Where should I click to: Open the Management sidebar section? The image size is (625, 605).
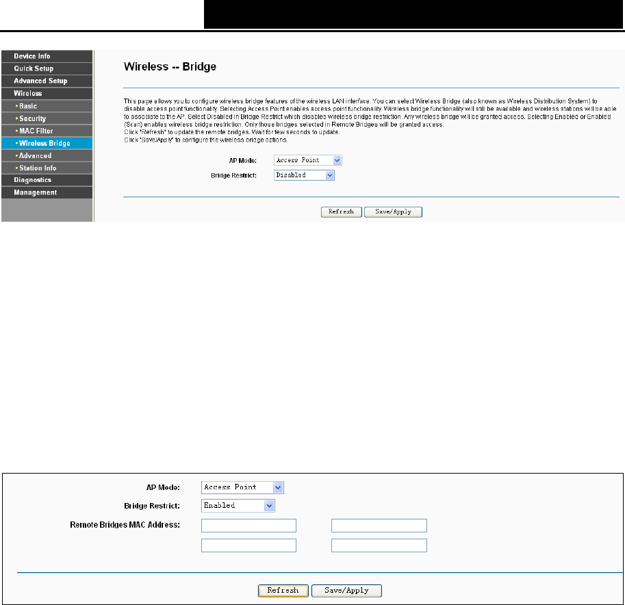47,192
